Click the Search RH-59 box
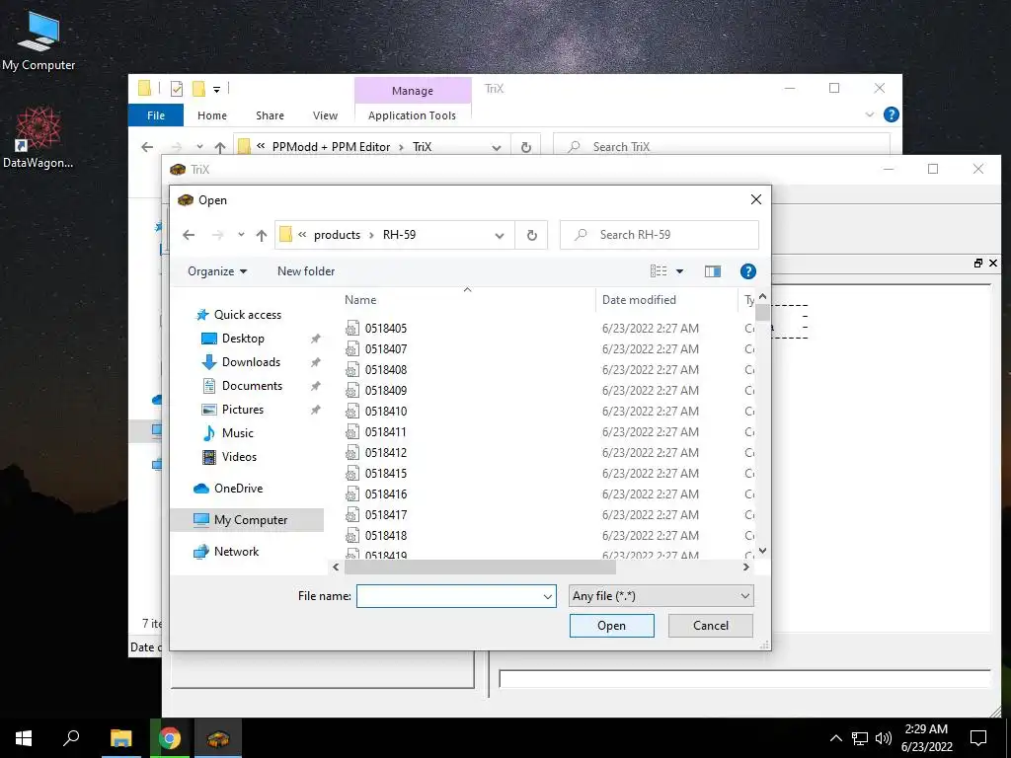This screenshot has width=1011, height=758. point(659,235)
